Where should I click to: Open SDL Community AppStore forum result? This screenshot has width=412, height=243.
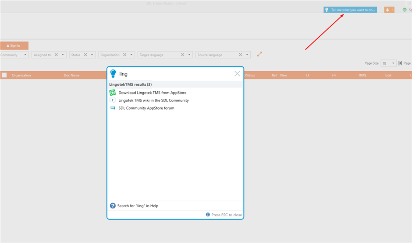click(x=146, y=108)
